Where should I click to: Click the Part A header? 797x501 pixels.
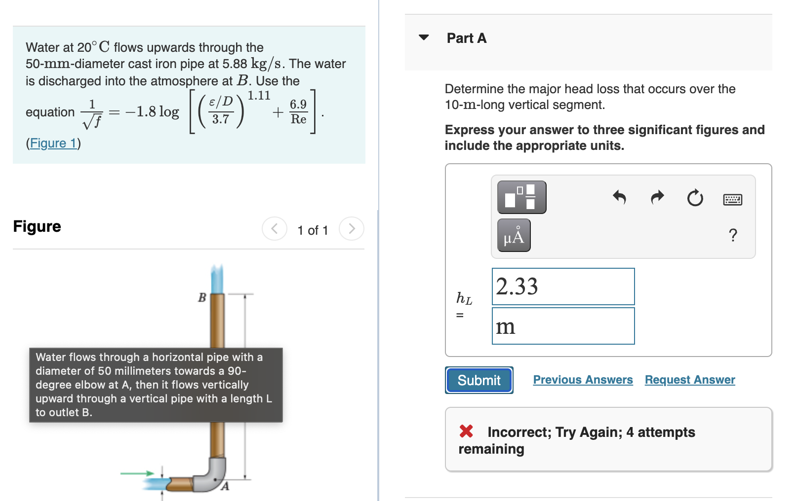click(466, 38)
